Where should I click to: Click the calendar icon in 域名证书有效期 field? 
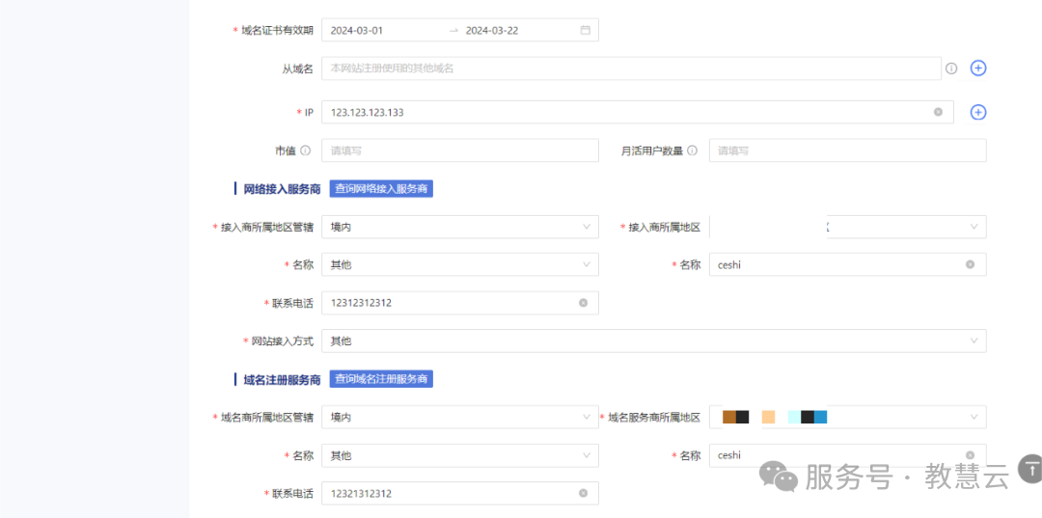coord(585,30)
